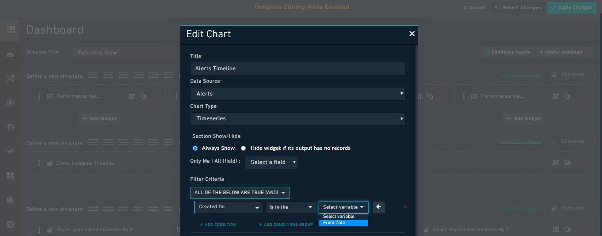Screen dimensions: 602x236
Task: Open the Created On field dropdown
Action: click(229, 207)
